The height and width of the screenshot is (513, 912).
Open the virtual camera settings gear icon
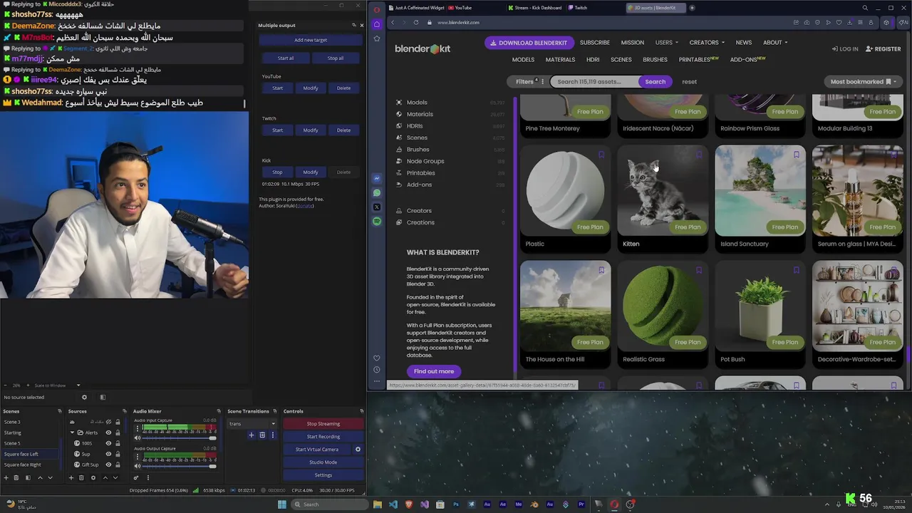pos(358,450)
